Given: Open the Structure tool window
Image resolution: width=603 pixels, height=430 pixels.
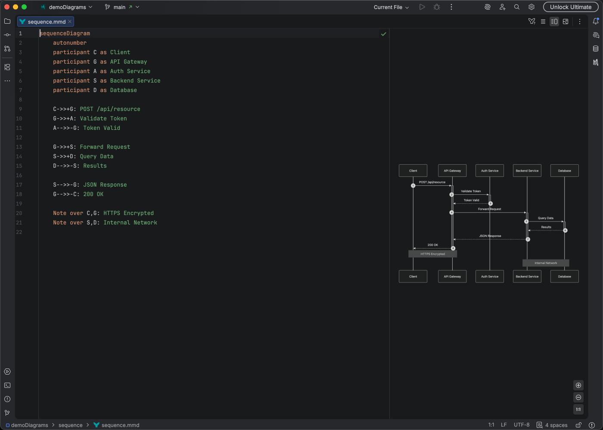Looking at the screenshot, I should tap(7, 67).
